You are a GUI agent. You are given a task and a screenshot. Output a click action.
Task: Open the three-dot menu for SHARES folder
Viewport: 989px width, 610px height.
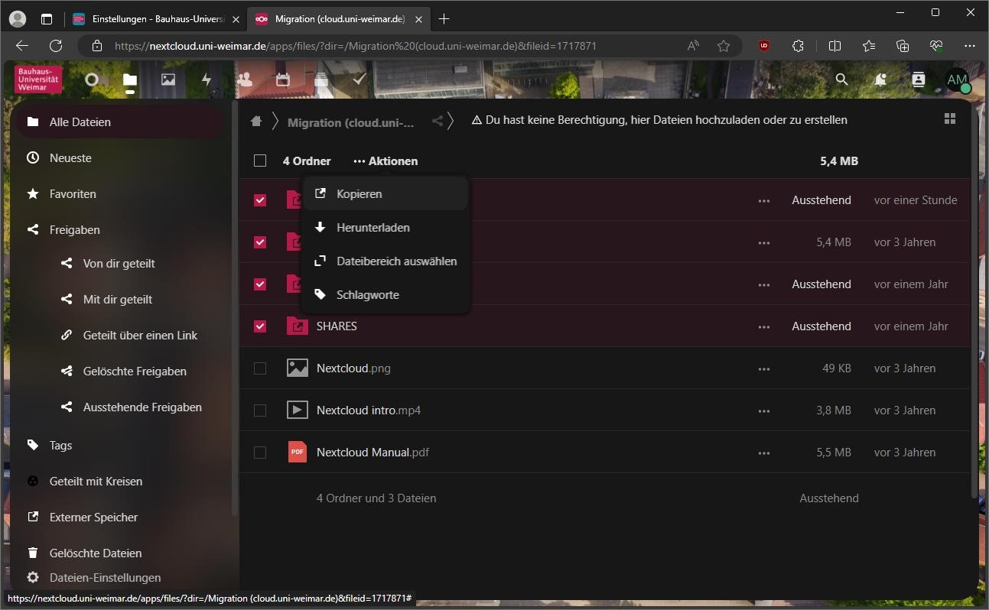[x=763, y=326]
